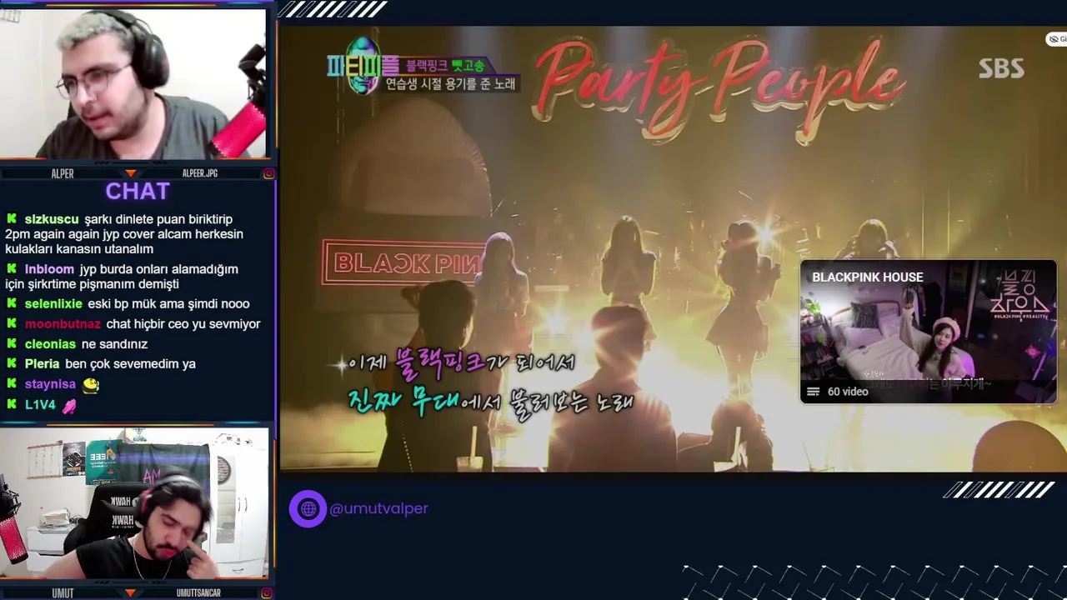
Task: Click the SBS logo on the video
Action: 1001,69
